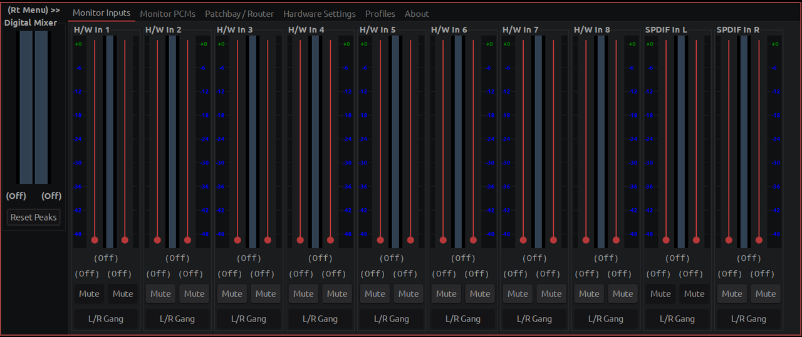
Task: Mute the left channel of H/W In 6
Action: point(446,294)
